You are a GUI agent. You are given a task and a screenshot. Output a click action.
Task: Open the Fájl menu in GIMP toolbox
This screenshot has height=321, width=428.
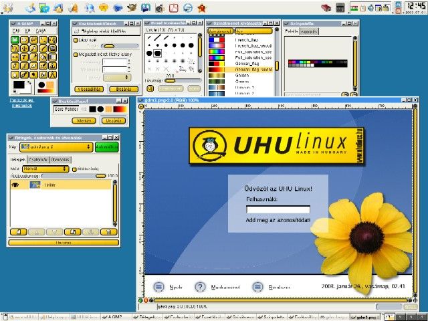[x=15, y=31]
